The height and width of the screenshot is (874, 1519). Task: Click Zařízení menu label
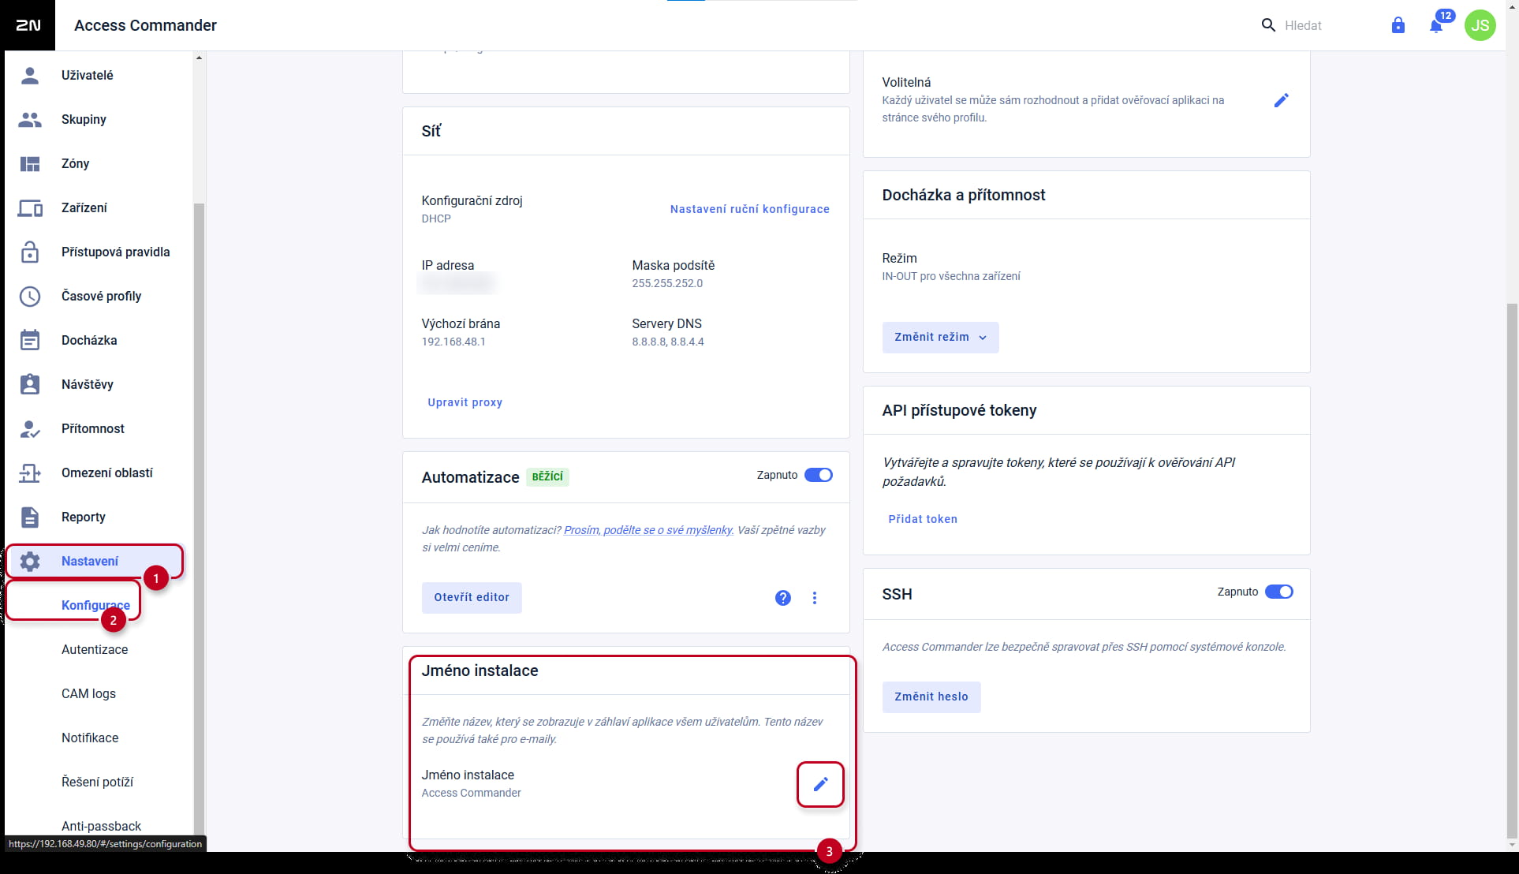point(84,207)
